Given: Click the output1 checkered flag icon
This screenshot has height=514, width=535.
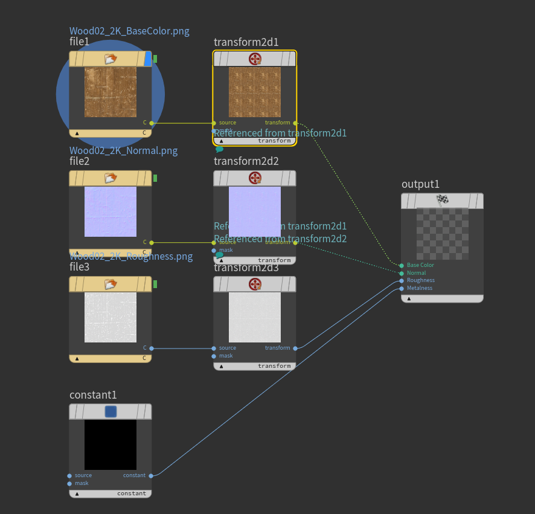Looking at the screenshot, I should point(443,201).
